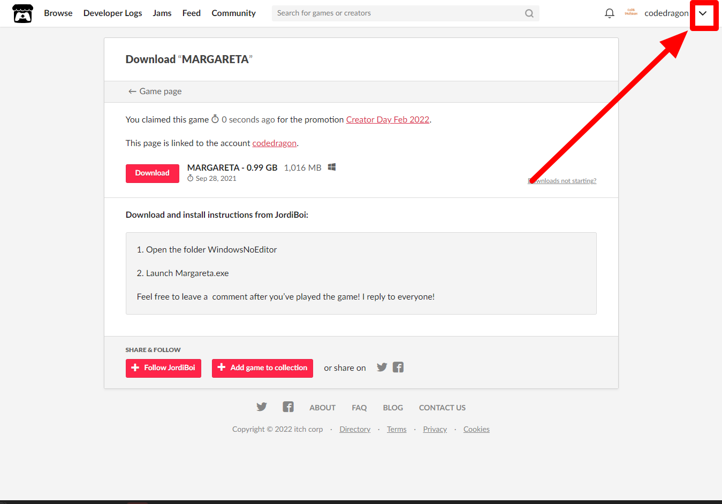Click the search magnifier icon
722x504 pixels.
tap(529, 13)
